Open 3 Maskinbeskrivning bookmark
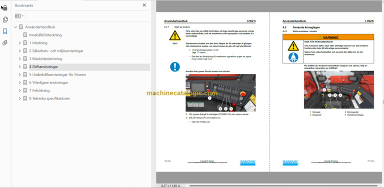384x188 pixels. pos(45,59)
